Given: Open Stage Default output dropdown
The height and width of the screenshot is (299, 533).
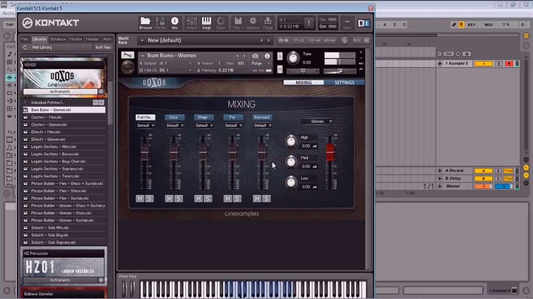Looking at the screenshot, I should click(x=204, y=125).
